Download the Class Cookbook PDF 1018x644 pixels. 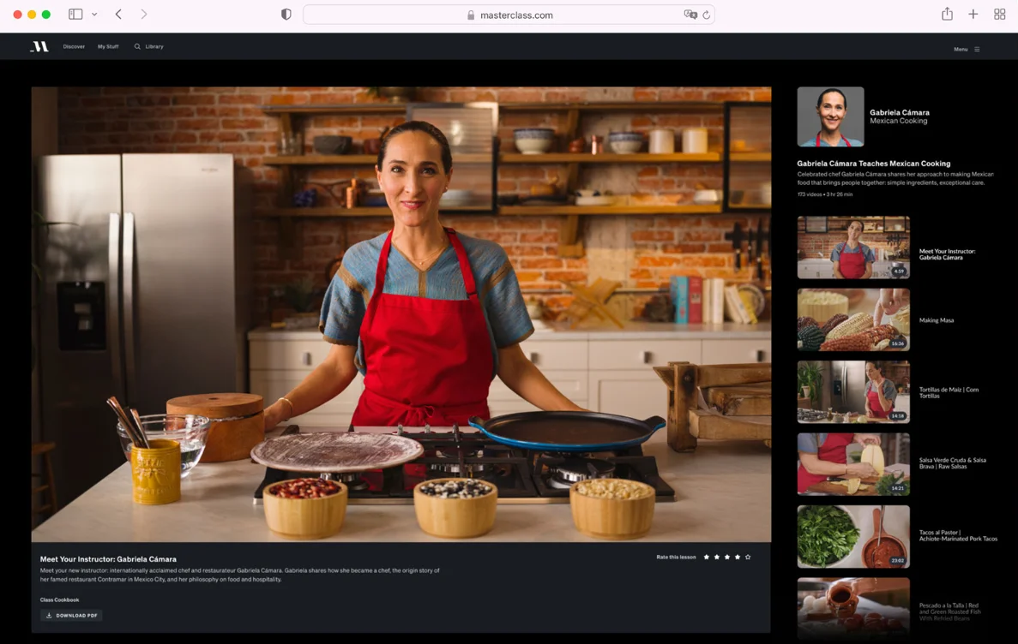tap(71, 615)
